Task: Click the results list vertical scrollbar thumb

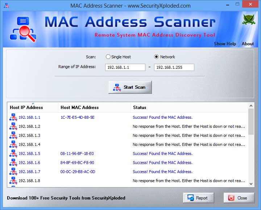Action: [x=251, y=122]
